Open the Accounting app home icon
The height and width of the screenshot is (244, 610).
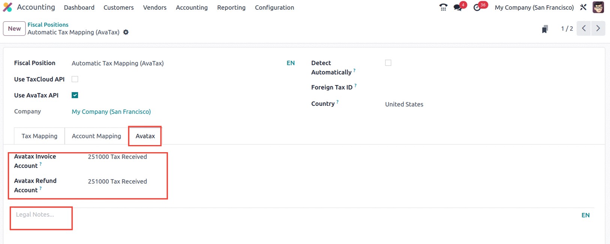[7, 7]
